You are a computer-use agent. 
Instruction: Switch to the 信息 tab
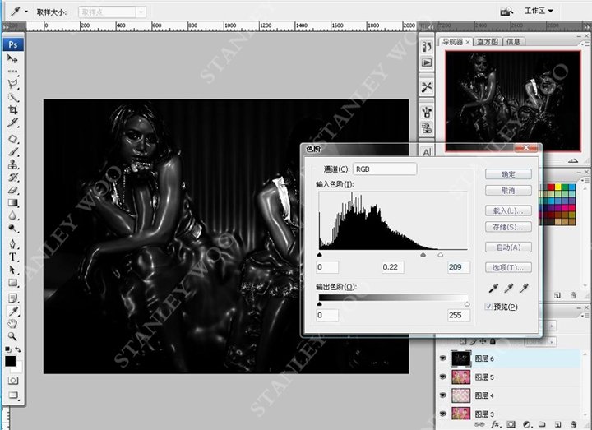click(513, 41)
